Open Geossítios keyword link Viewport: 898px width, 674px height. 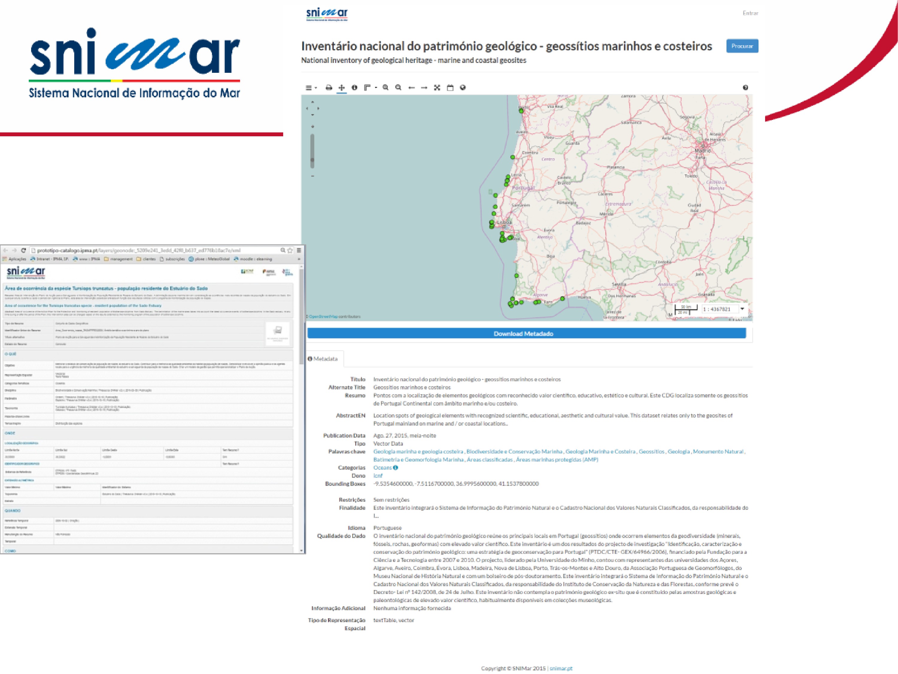(x=652, y=451)
